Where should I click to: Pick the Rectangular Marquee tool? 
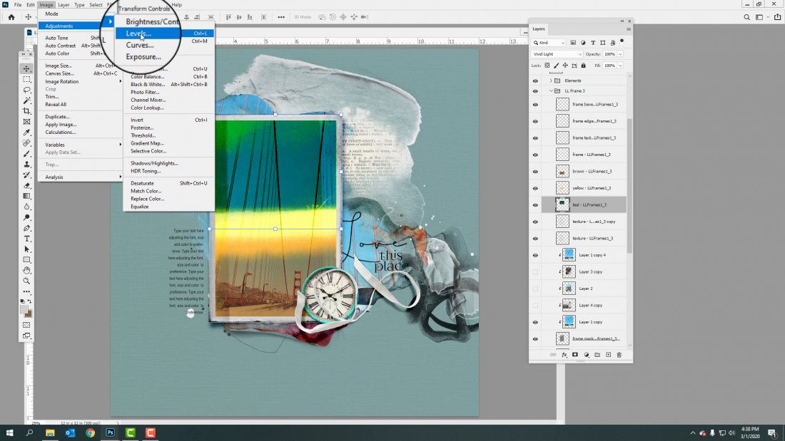click(x=26, y=80)
